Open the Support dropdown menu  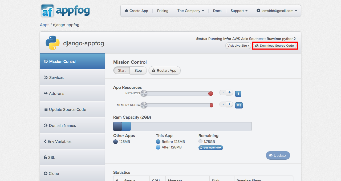tap(239, 11)
